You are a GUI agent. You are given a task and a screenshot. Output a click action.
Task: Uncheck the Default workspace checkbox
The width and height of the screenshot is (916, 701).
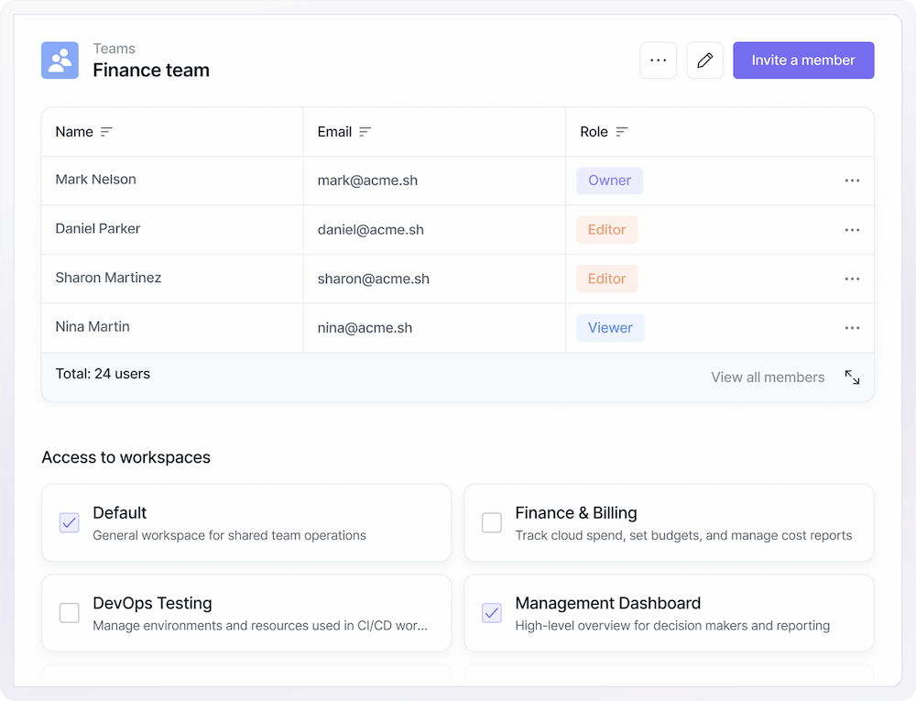(x=70, y=522)
